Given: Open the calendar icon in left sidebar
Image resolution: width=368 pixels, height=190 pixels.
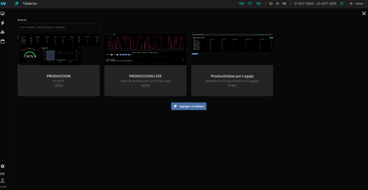Looking at the screenshot, I should point(3,42).
